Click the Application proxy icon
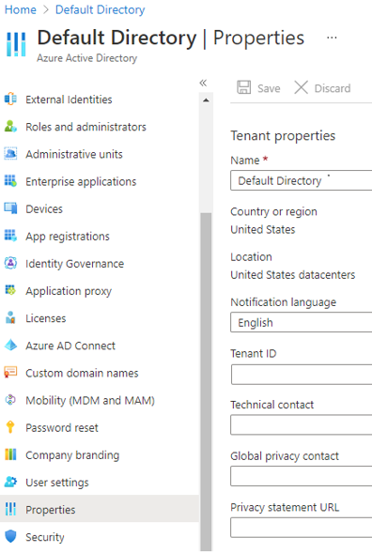Viewport: 372px width, 553px height. pyautogui.click(x=10, y=290)
